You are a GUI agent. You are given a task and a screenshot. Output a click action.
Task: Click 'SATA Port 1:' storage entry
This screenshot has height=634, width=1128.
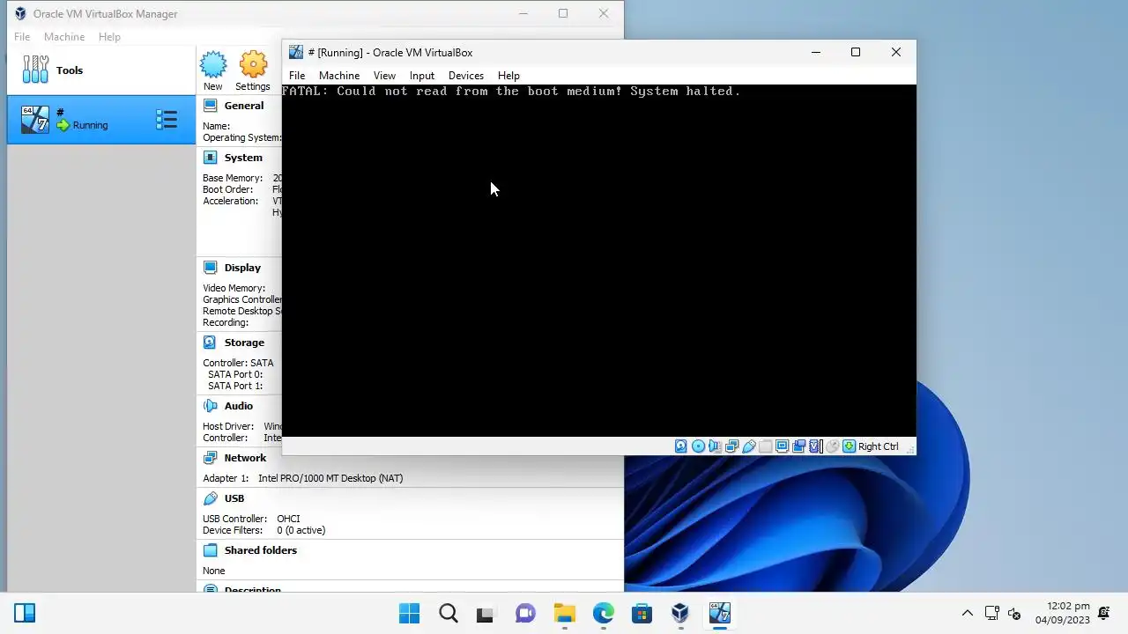point(235,386)
